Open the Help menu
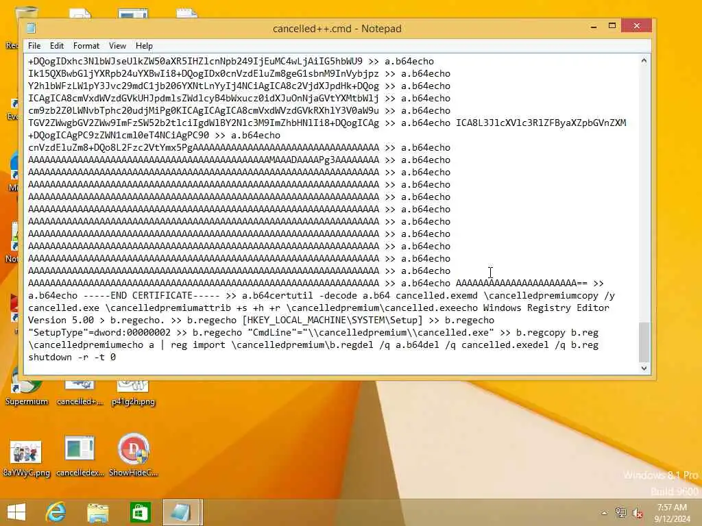 click(x=144, y=46)
